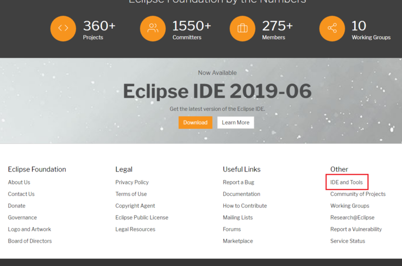Open the Forums link
The image size is (402, 266).
pyautogui.click(x=232, y=229)
